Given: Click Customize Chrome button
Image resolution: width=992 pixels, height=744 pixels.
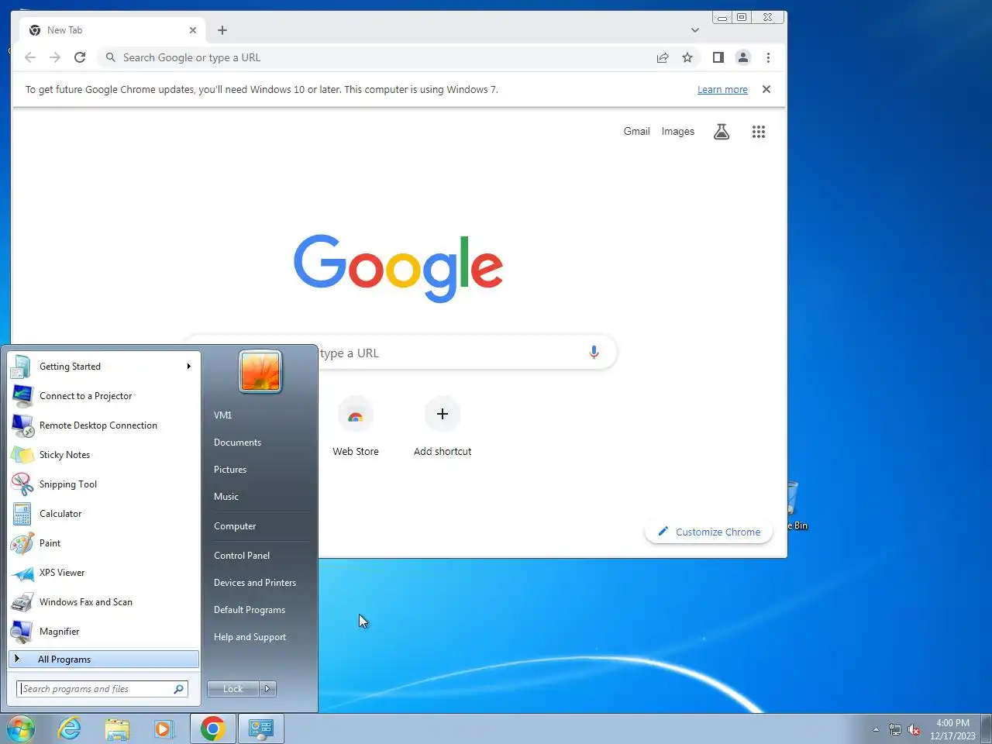Looking at the screenshot, I should pyautogui.click(x=708, y=532).
